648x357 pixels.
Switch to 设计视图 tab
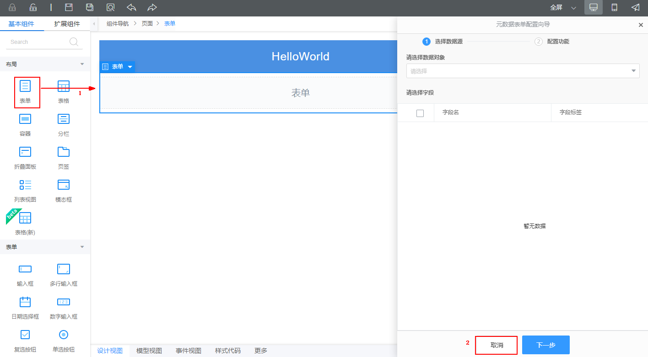110,351
